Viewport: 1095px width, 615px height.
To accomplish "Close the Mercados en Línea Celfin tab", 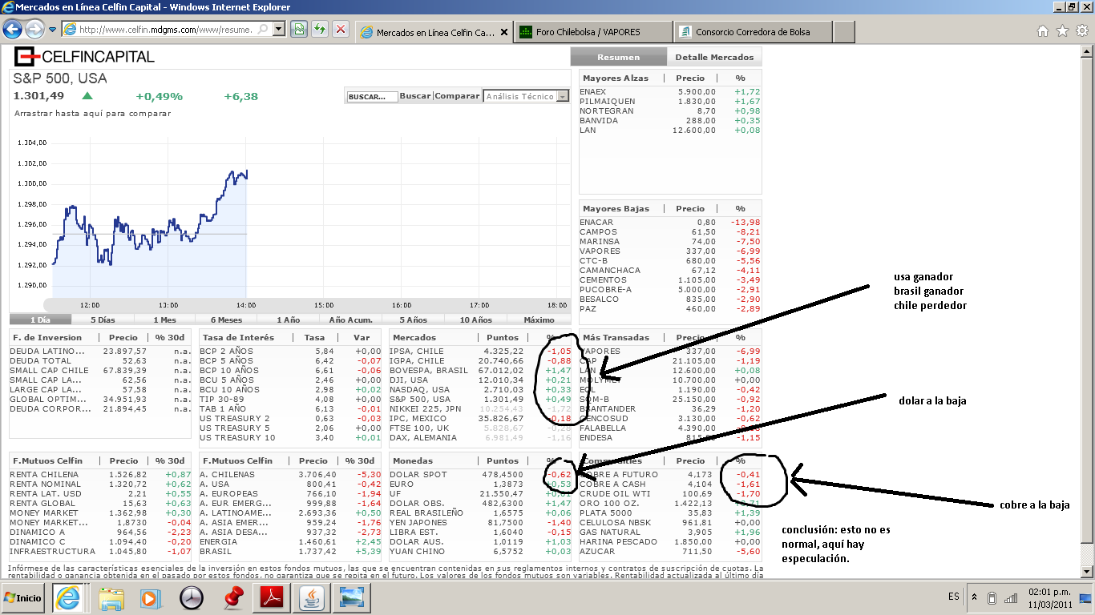I will pos(504,33).
